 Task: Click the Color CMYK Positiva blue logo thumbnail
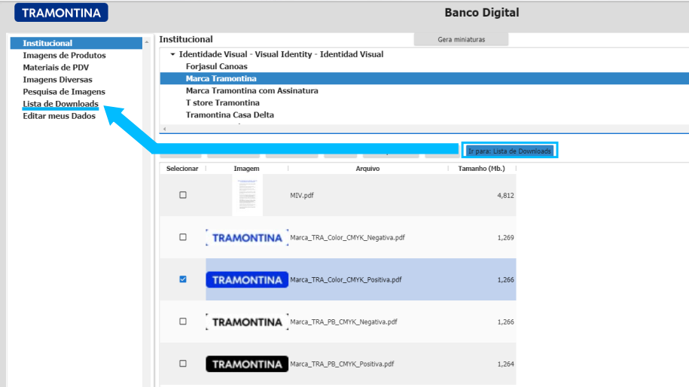247,280
